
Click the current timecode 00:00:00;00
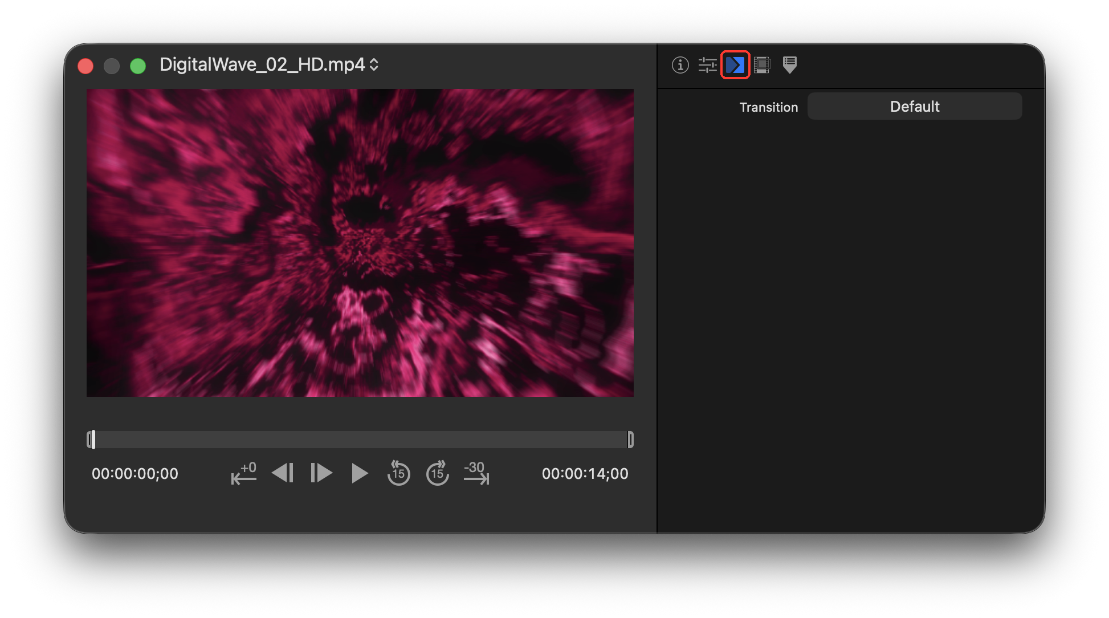[135, 474]
